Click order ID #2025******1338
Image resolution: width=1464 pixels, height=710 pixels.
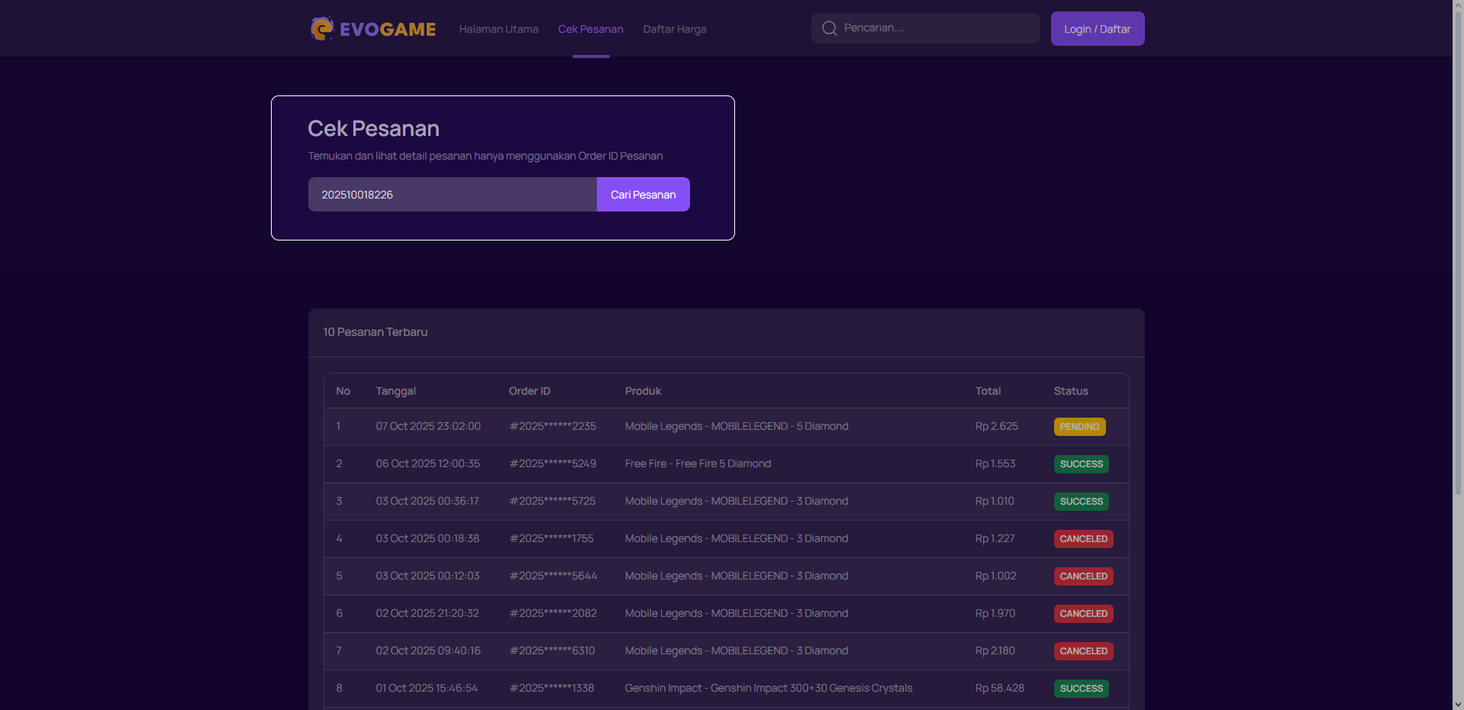(551, 688)
